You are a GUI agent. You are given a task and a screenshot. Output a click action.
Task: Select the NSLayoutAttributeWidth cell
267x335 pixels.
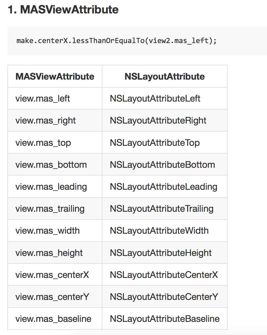coord(159,231)
